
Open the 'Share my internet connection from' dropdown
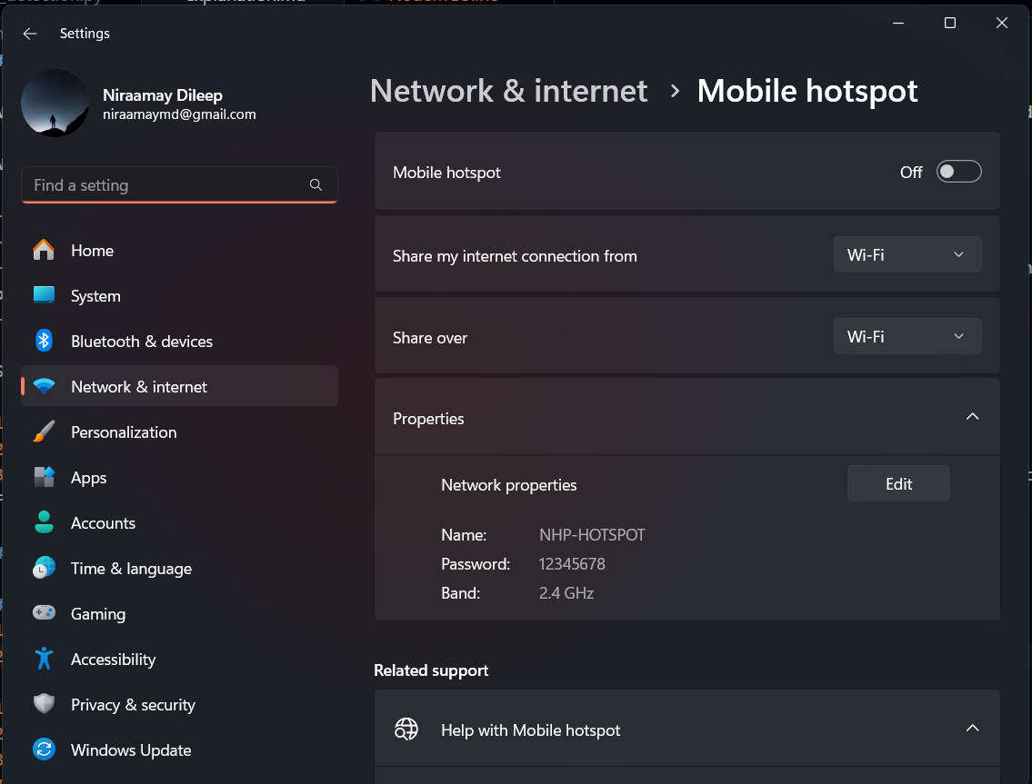907,254
